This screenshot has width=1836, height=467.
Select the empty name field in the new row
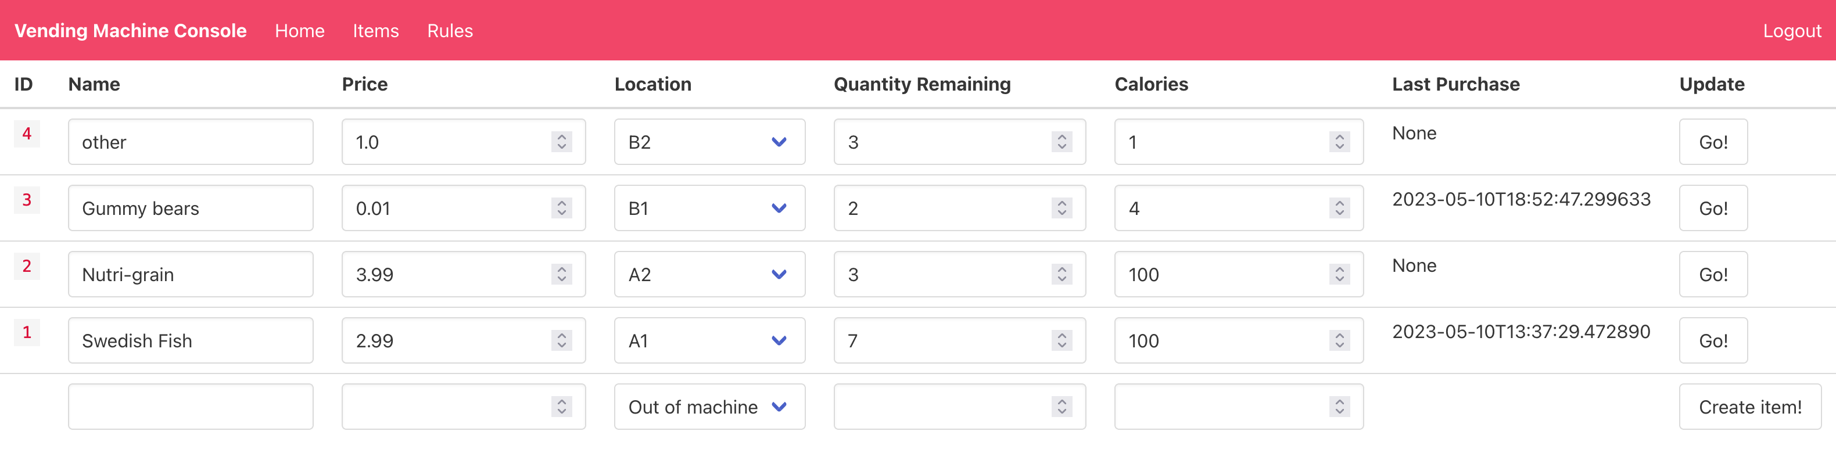pyautogui.click(x=191, y=407)
